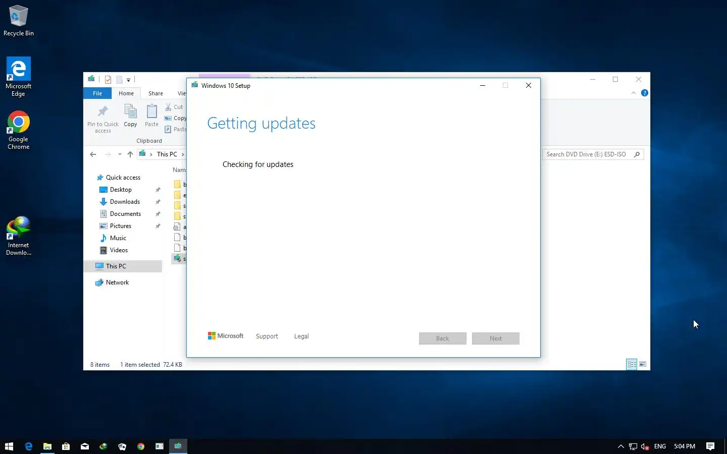
Task: Open Microsoft Store from the taskbar
Action: tap(66, 446)
